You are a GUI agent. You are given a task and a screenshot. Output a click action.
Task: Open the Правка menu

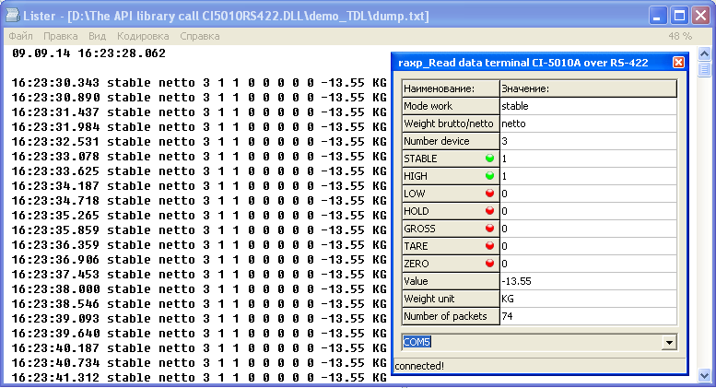tap(60, 36)
